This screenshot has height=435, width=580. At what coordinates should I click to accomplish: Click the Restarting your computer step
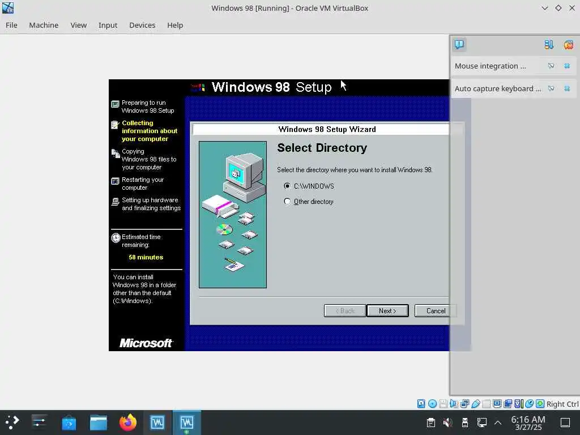(x=143, y=184)
